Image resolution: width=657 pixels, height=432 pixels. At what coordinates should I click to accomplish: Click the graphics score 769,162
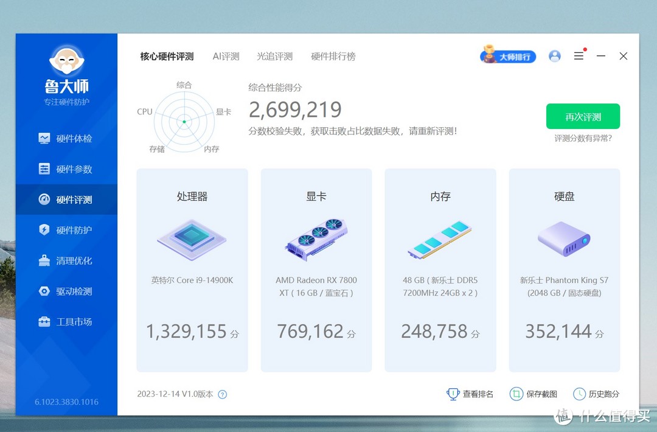310,332
